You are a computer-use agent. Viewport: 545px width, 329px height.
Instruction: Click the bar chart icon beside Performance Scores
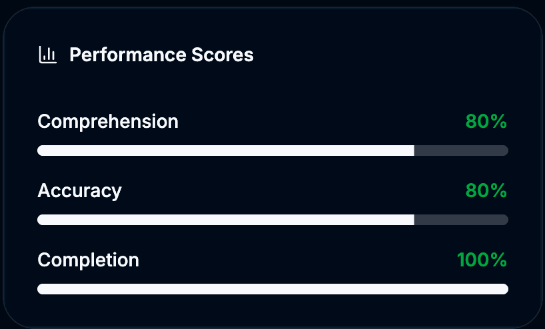point(47,54)
